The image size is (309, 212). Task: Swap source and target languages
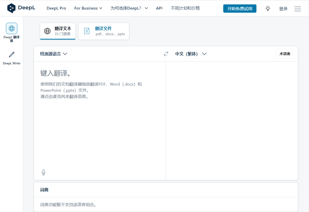click(166, 54)
